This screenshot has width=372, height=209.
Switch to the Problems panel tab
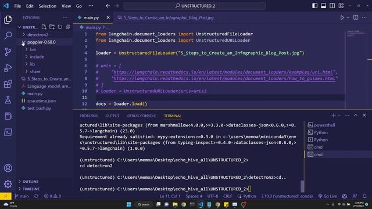[x=88, y=116]
